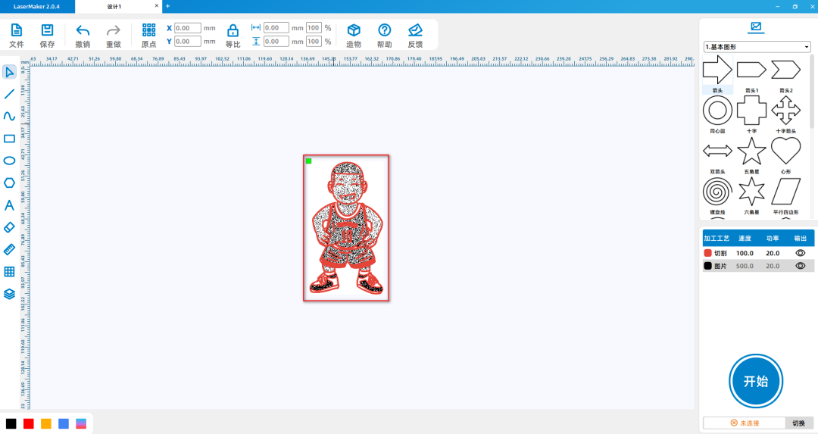Select the rectangle tool

(x=9, y=139)
